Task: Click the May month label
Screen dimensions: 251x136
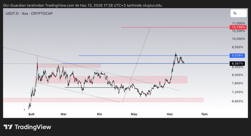Action: 134,114
